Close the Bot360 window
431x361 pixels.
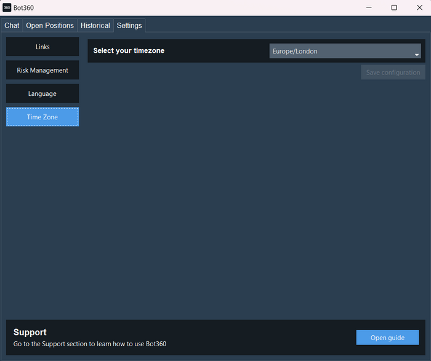pyautogui.click(x=419, y=7)
